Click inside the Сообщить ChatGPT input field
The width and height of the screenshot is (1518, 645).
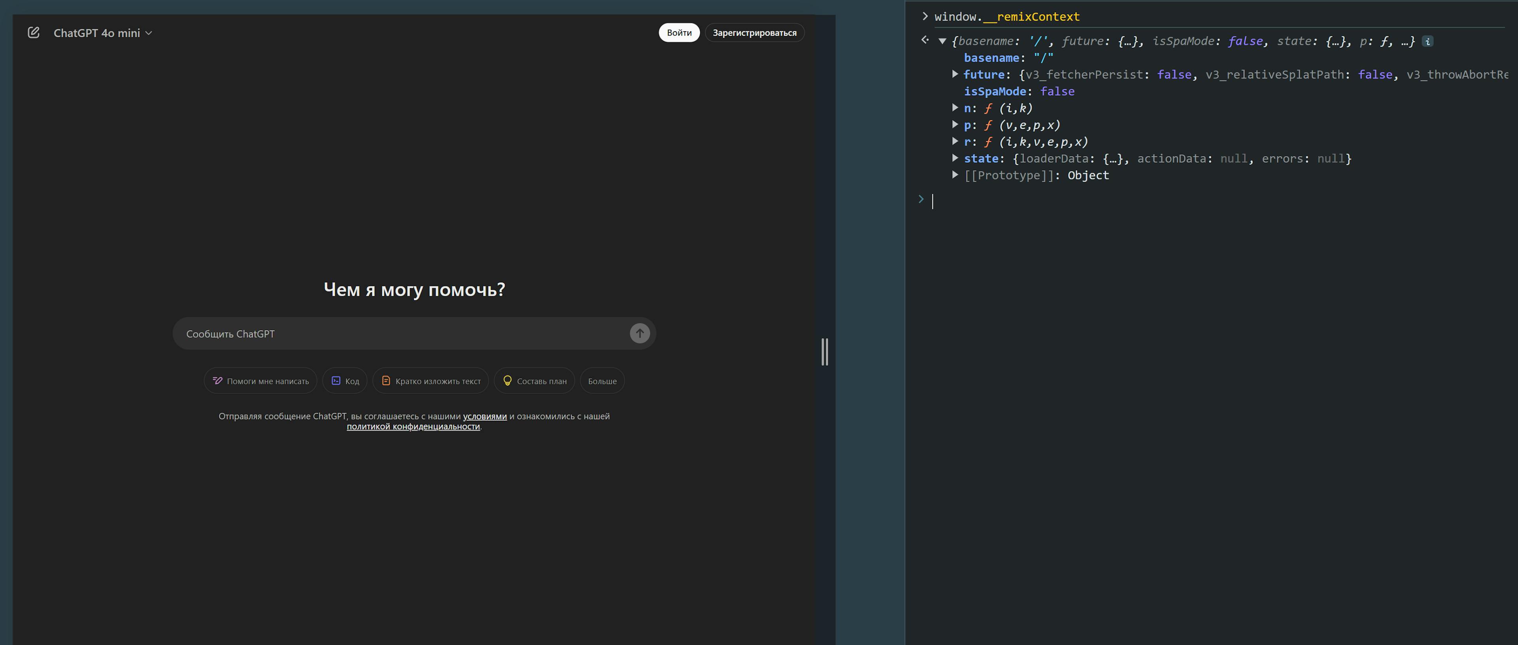(x=353, y=333)
